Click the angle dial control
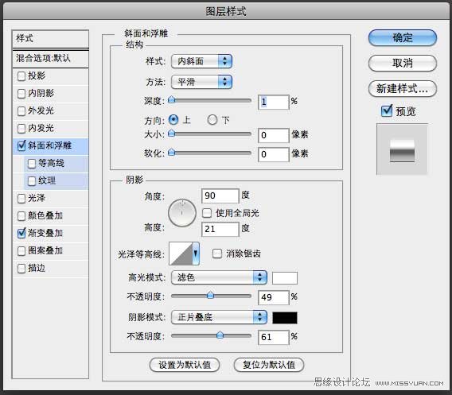Viewport: 452px width, 395px height. [x=182, y=213]
